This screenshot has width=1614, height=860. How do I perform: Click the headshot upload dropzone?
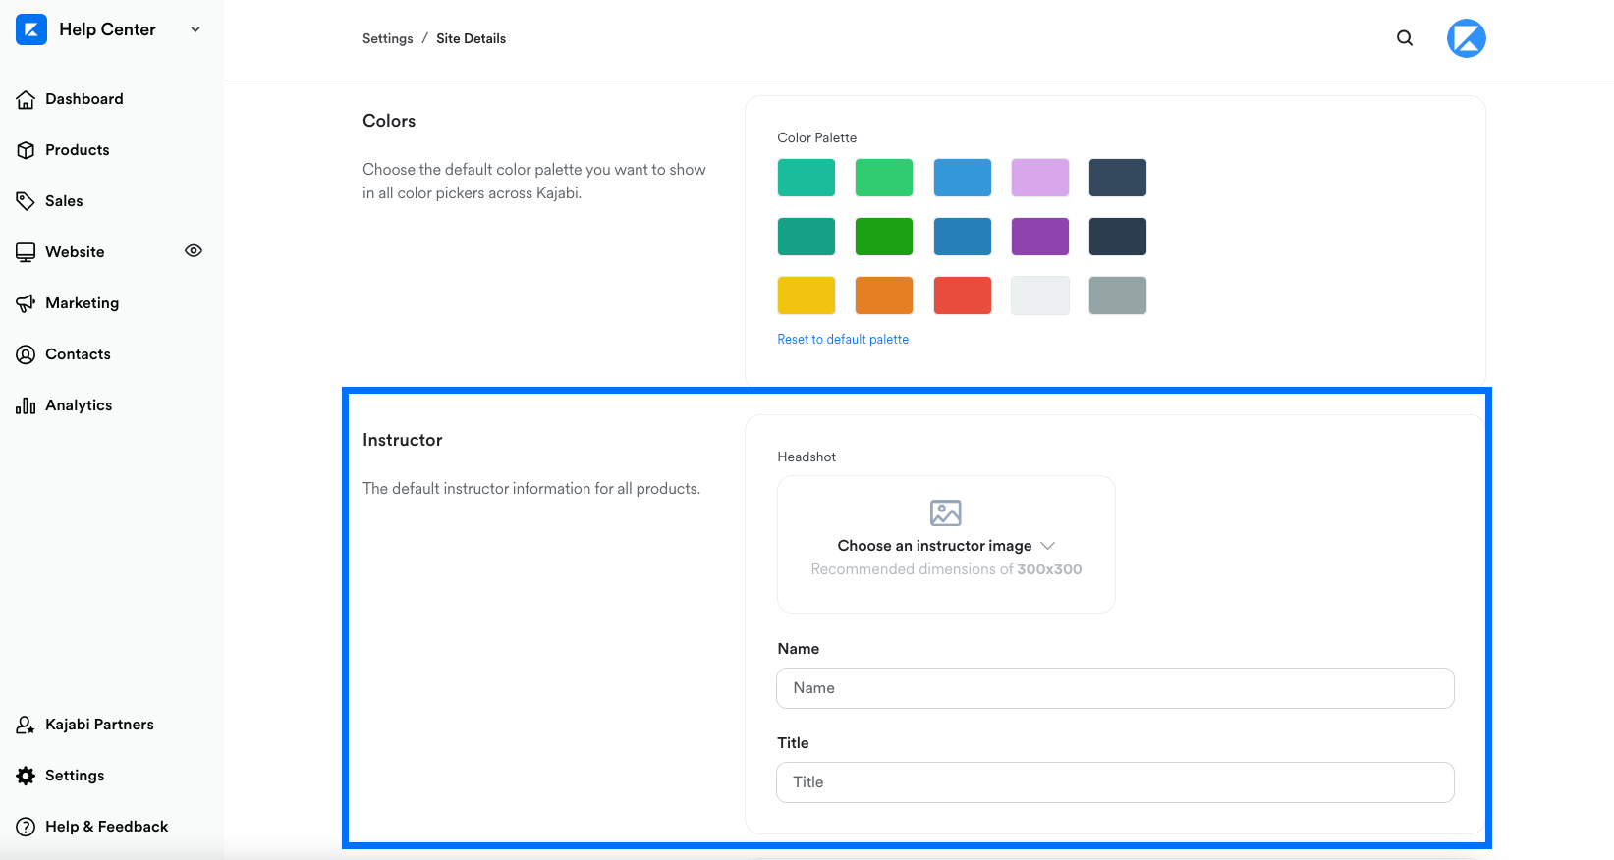[946, 545]
